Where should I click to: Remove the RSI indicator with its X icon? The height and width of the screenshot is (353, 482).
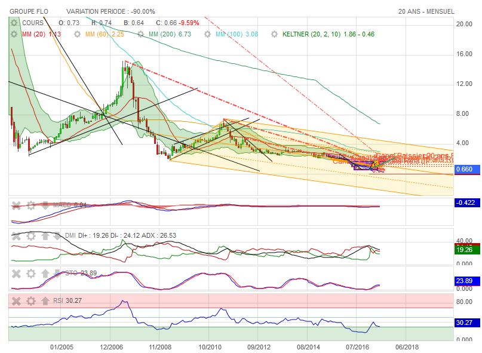click(x=16, y=300)
